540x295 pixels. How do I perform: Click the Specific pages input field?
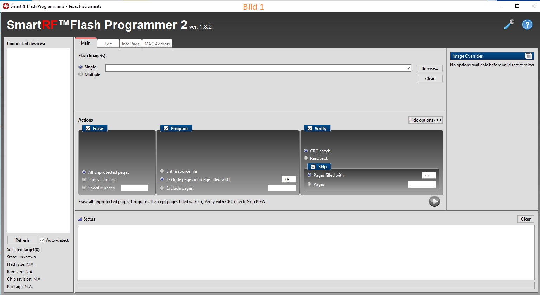[135, 188]
